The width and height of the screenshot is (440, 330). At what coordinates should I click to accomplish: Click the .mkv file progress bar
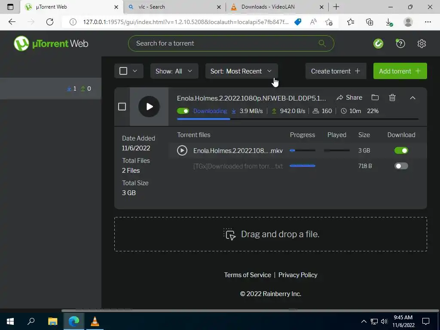[302, 150]
